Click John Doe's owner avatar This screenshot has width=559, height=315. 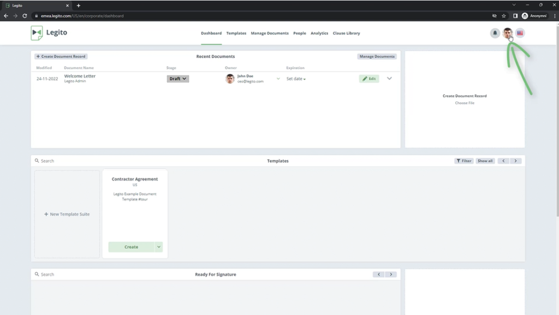pos(230,79)
